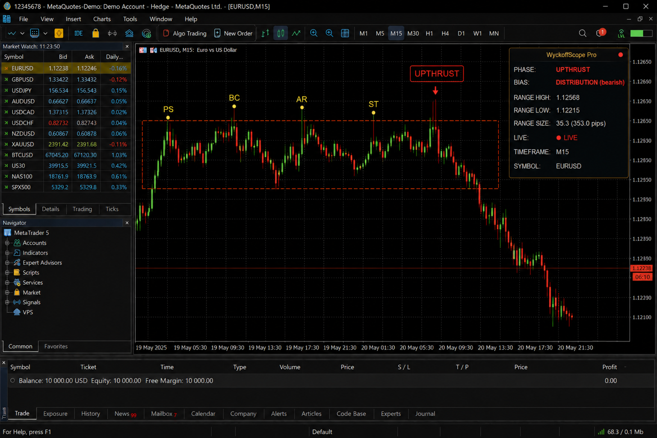Select the M1 timeframe

(364, 33)
